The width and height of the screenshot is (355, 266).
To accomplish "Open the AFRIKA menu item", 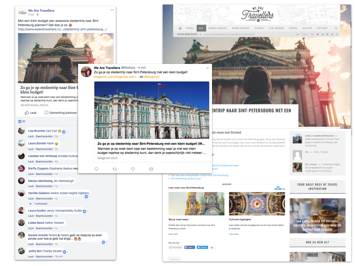I will click(190, 28).
